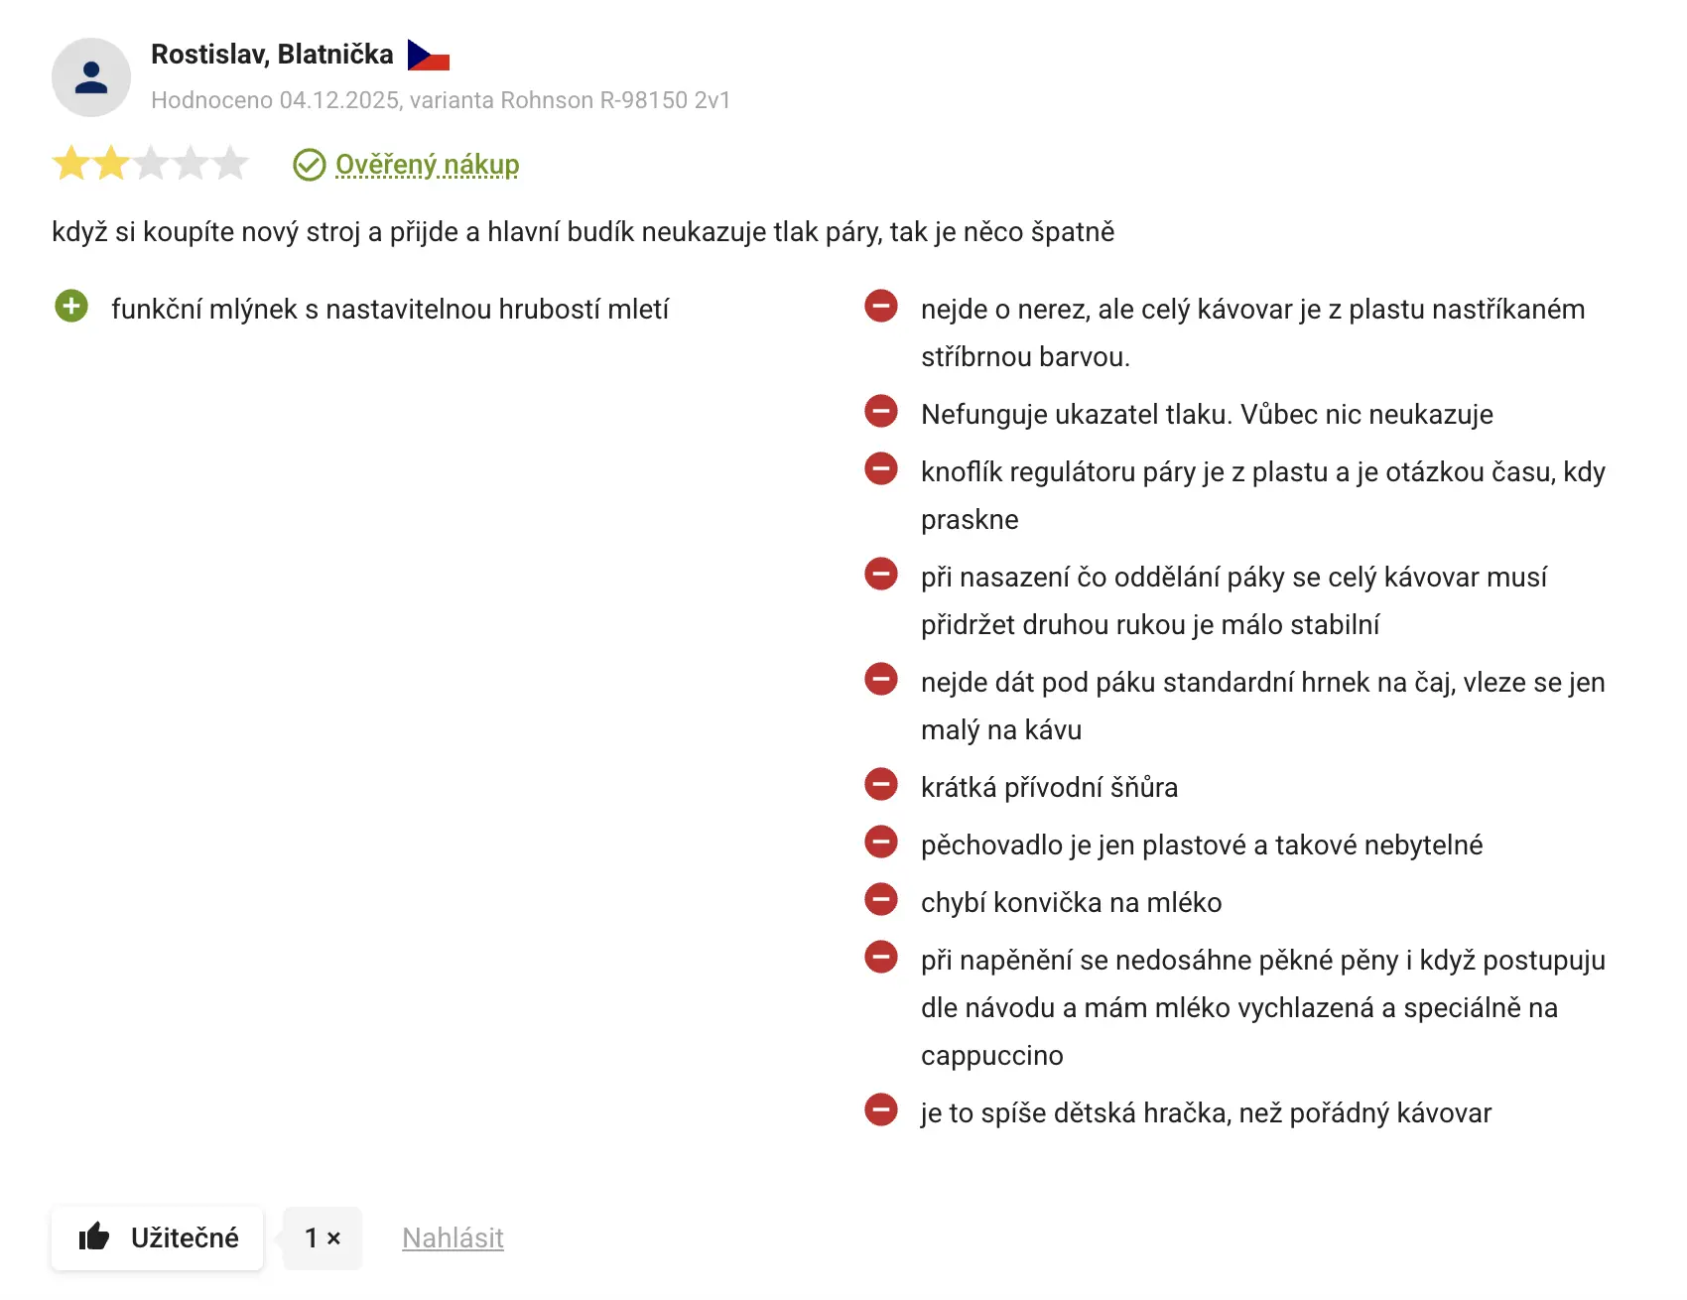Click minus icon beside 'chybí konvička na mléko'

coord(881,900)
